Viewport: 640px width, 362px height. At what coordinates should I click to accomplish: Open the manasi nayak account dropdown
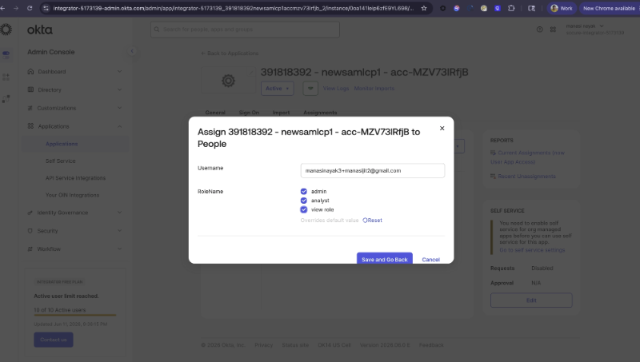click(x=594, y=30)
